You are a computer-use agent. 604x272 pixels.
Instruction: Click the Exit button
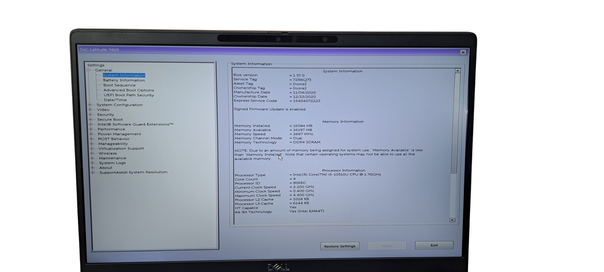coord(434,245)
